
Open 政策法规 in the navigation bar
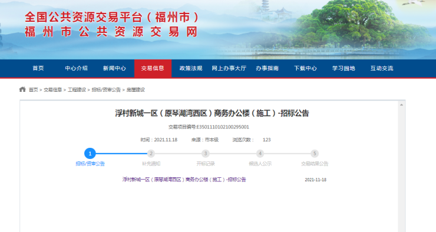(x=191, y=68)
